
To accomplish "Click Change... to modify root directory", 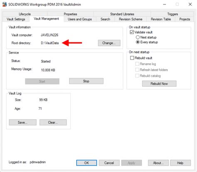I will (x=109, y=43).
